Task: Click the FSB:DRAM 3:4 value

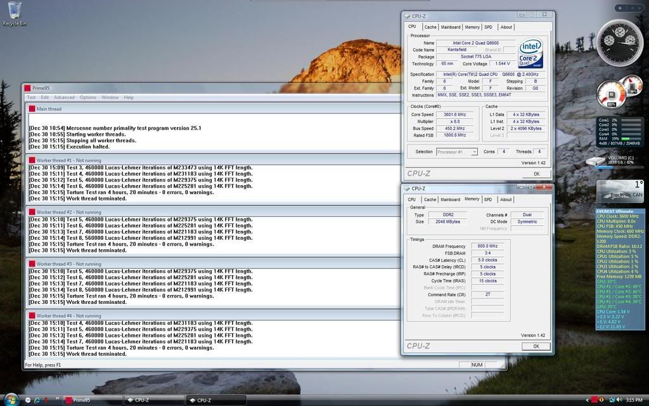Action: click(487, 252)
